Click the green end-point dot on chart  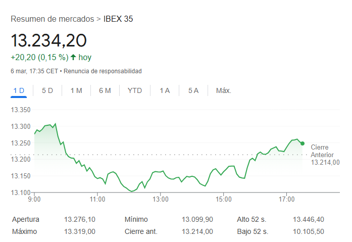303,143
